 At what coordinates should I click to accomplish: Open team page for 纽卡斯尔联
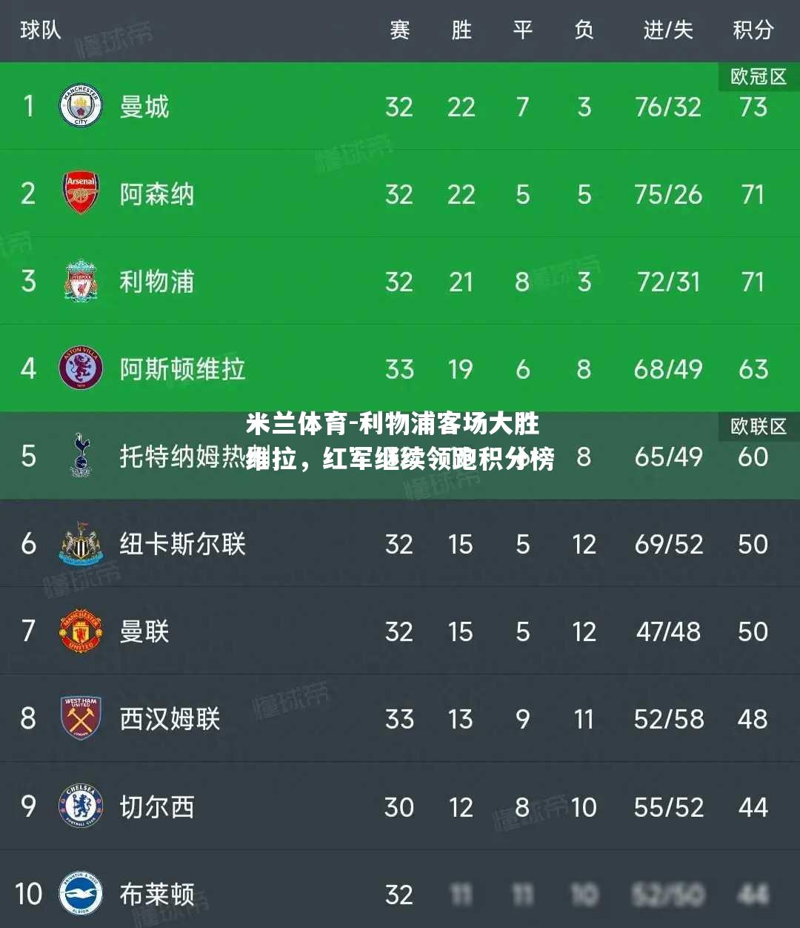point(182,544)
